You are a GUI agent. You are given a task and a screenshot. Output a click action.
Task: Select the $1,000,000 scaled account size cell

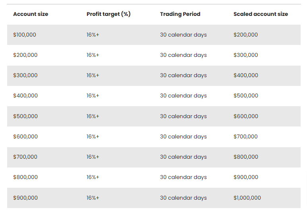point(247,198)
